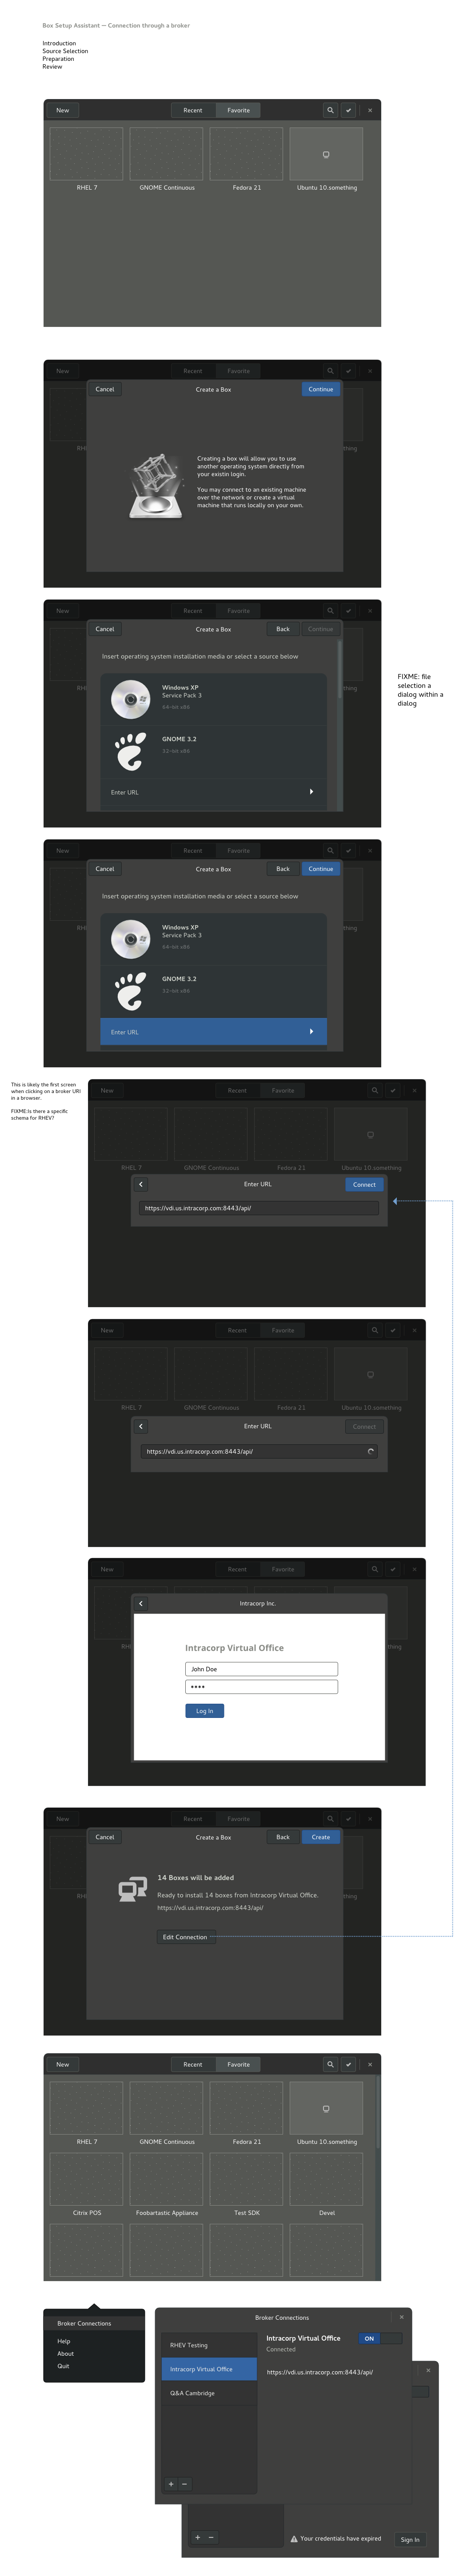Choose Quit from the app menu
The image size is (455, 2576).
[63, 2366]
